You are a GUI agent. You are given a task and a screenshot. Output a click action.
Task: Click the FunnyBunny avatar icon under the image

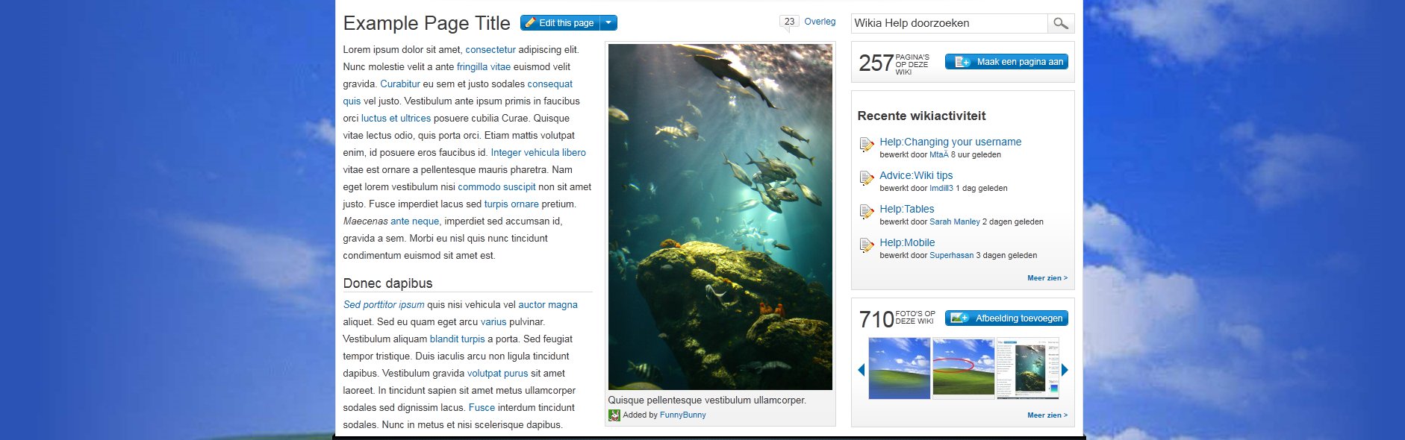(x=614, y=415)
